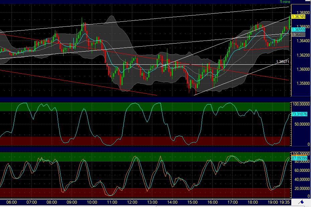Click the 19:35 current time label
Screen dimensions: 311x207
(x=285, y=202)
